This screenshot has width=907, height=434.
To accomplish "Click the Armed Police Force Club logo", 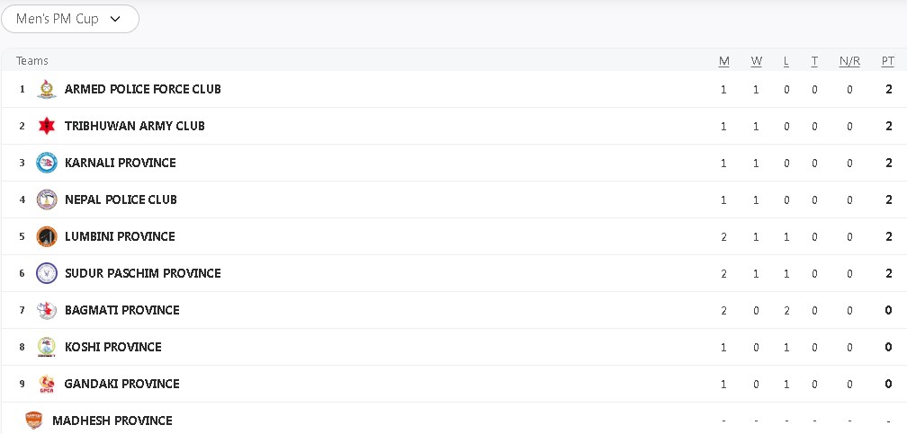I will coord(47,89).
